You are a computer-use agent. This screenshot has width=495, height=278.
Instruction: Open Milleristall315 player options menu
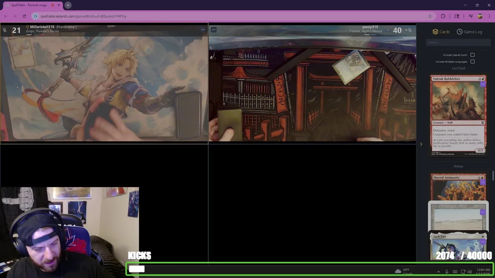pos(203,29)
